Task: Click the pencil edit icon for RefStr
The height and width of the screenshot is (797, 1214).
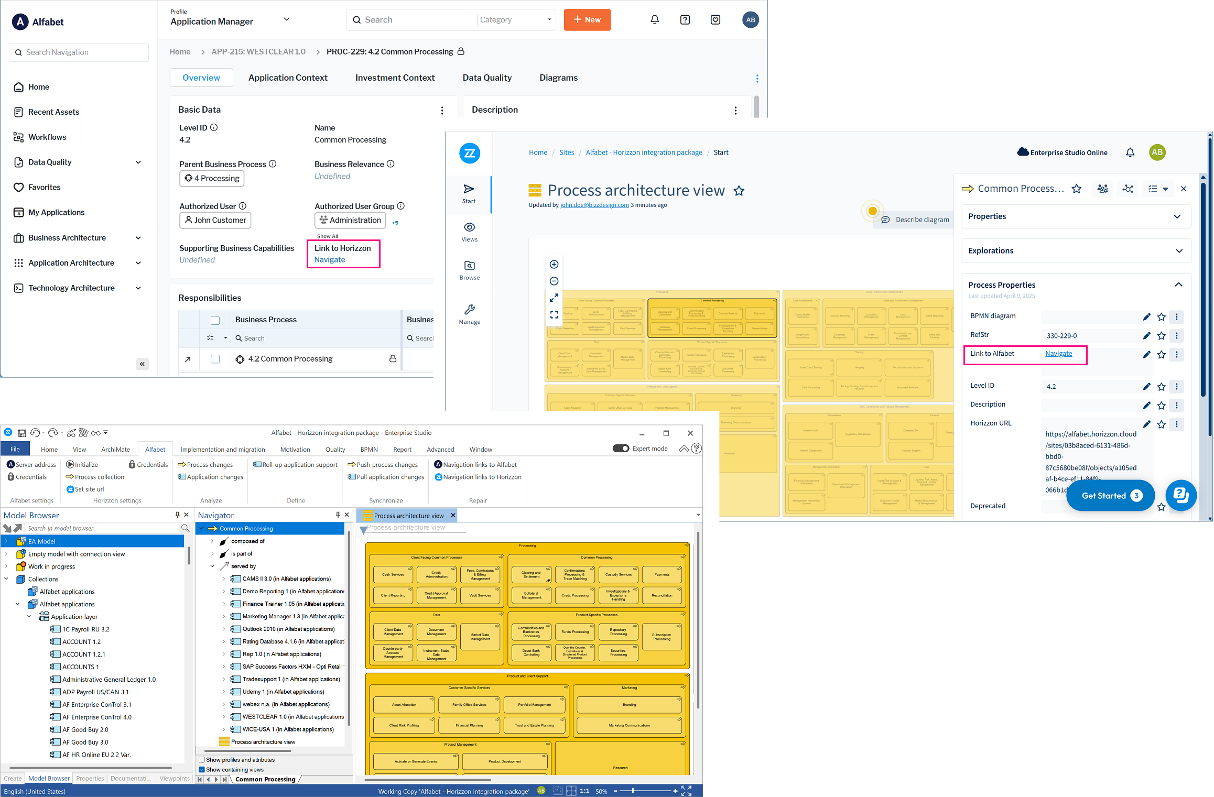Action: (x=1146, y=335)
